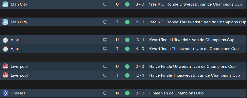Image resolution: width=247 pixels, height=98 pixels.
Task: Open the 2 - 1 result against Liverpool
Action: (x=140, y=75)
